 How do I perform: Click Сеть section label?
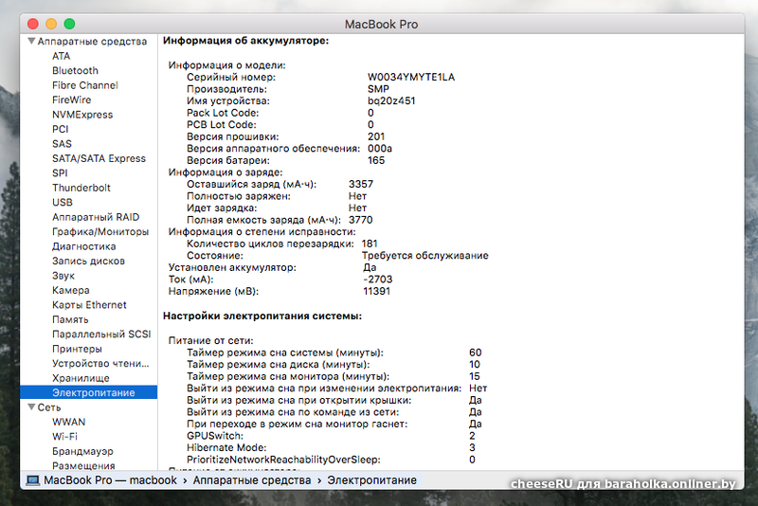tap(49, 407)
